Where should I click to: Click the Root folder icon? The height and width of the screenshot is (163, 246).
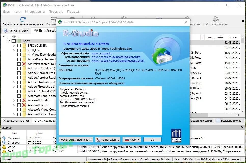coord(19,41)
